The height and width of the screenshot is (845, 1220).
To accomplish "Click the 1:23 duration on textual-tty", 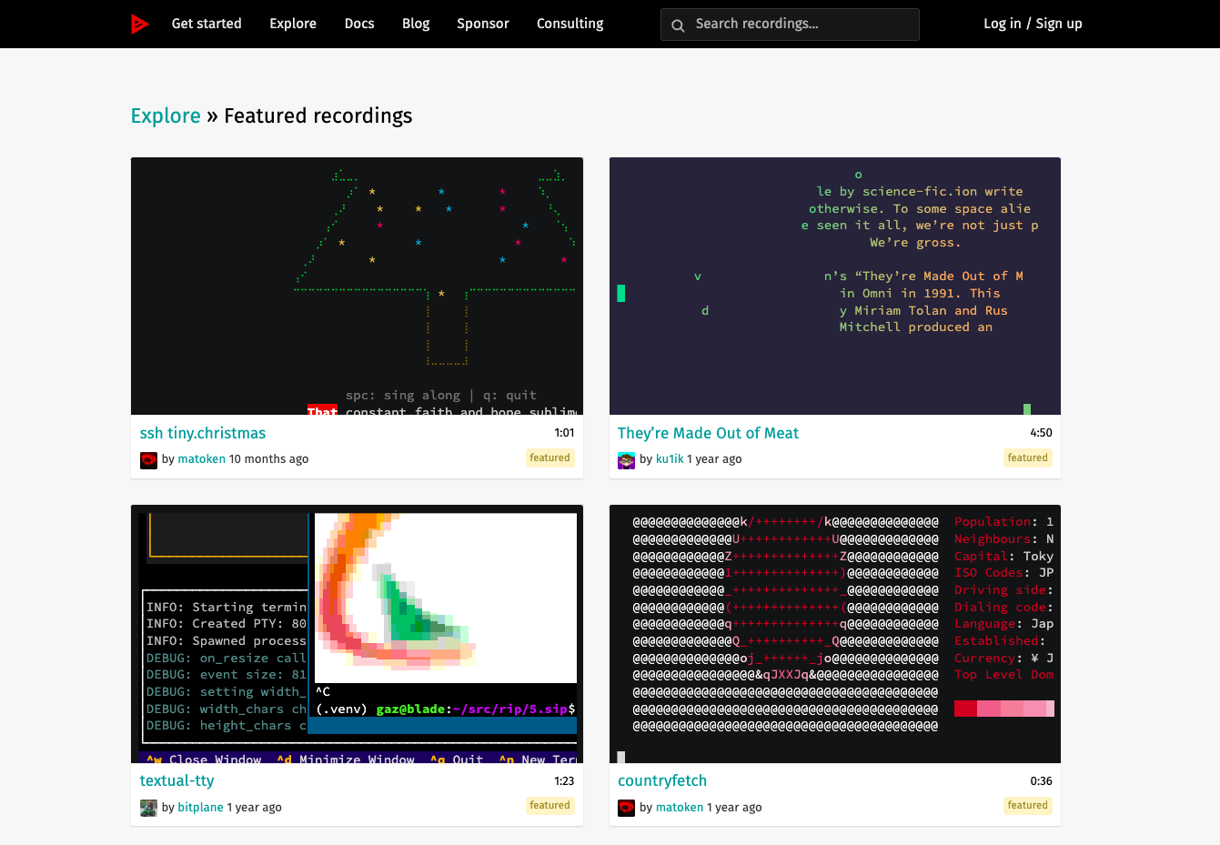I will click(x=564, y=781).
